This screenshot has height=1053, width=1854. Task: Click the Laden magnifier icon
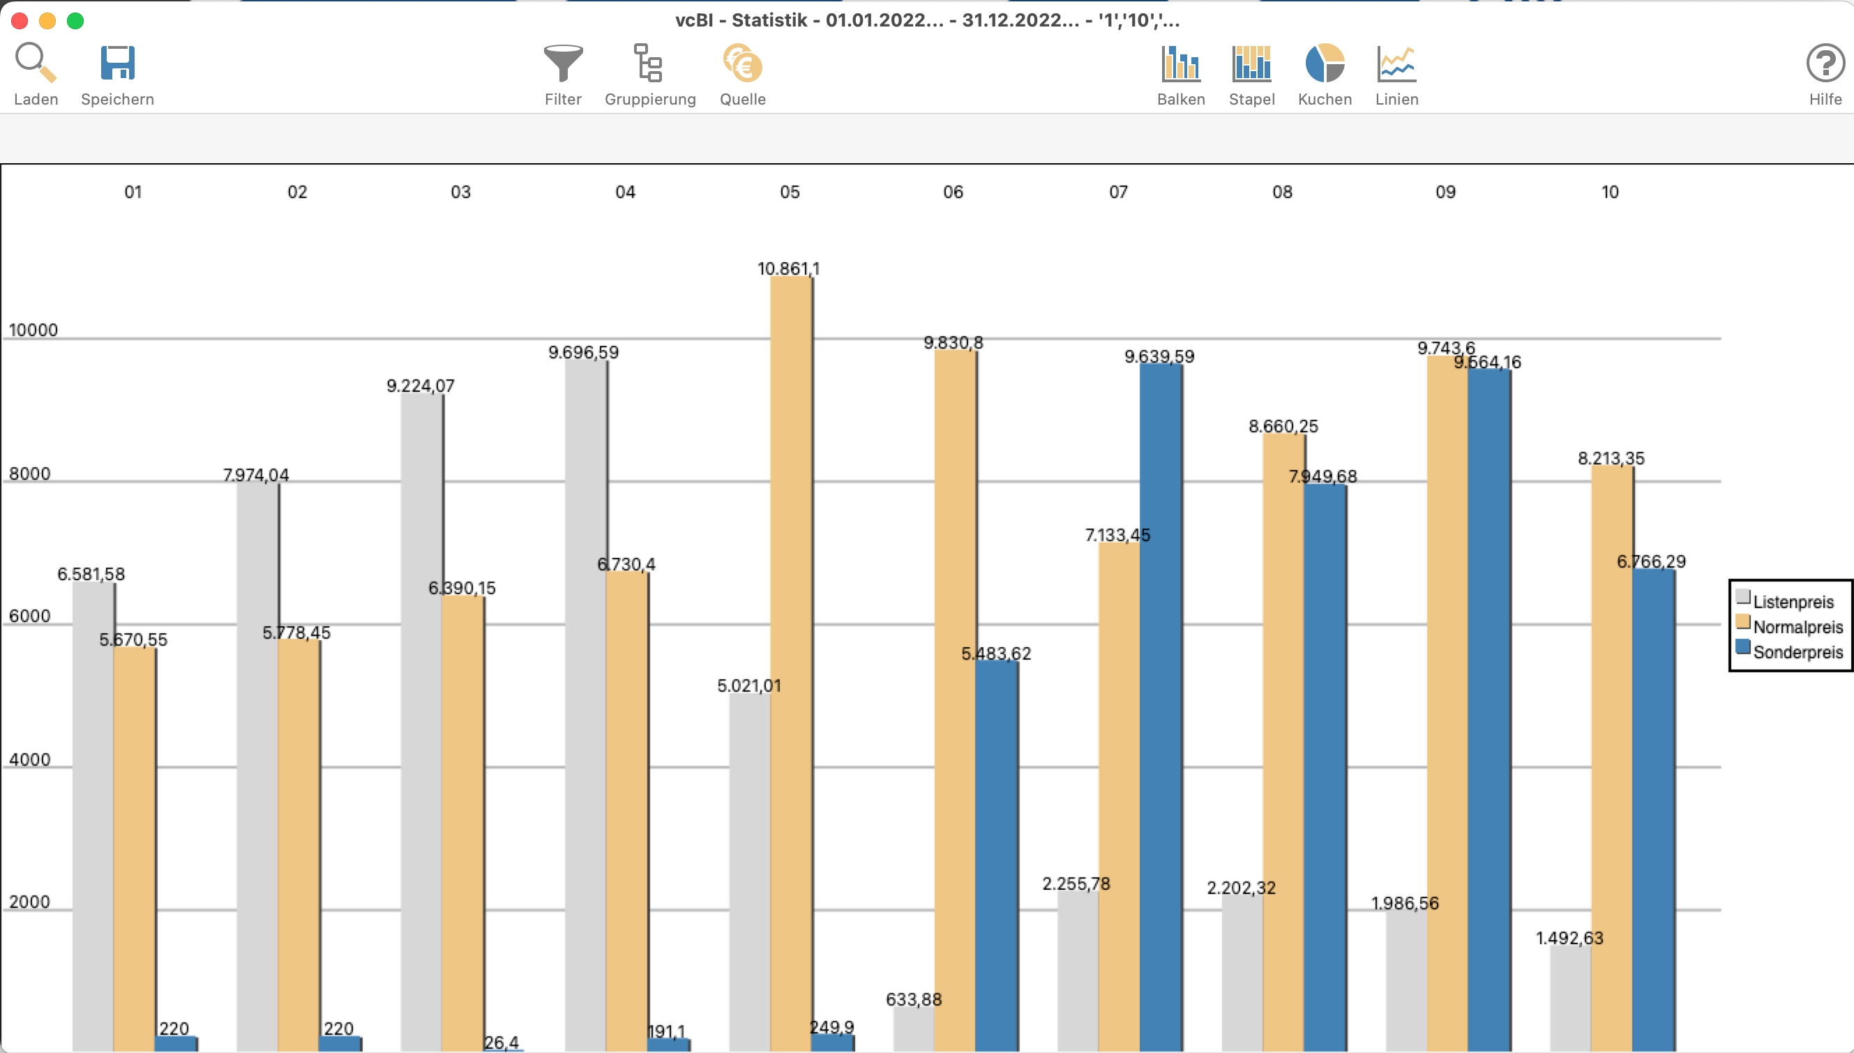pos(36,63)
